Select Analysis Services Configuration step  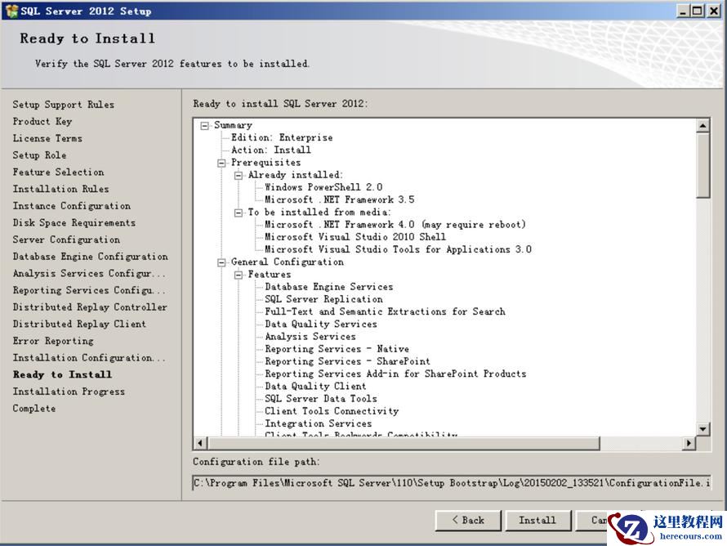click(x=89, y=273)
